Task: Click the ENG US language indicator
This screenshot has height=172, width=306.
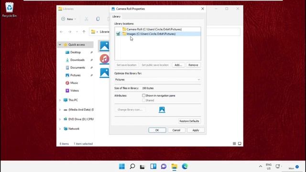Action: 269,166
